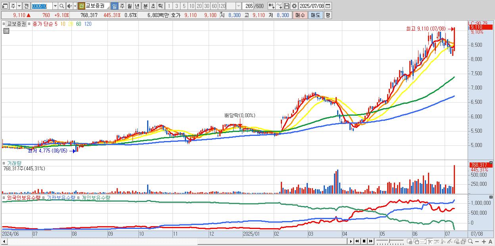Viewport: 495px width, 246px height.
Task: Zoom in with the plus icon
Action: tap(483, 242)
